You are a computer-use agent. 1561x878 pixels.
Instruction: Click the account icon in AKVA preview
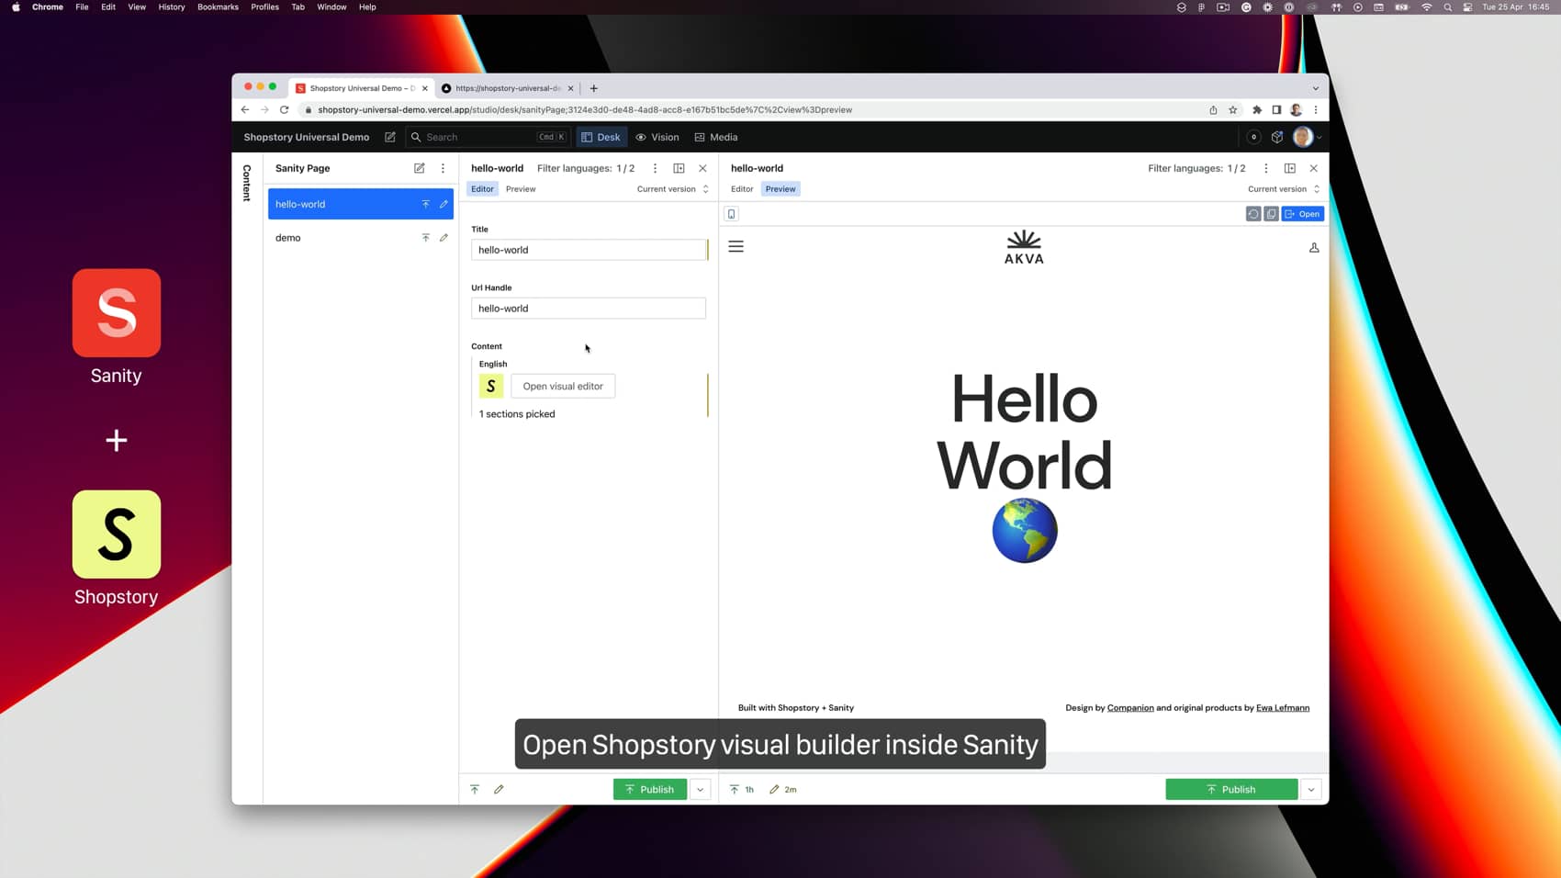[x=1314, y=248]
